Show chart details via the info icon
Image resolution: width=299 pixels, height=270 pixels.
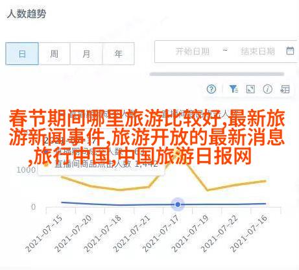click(268, 89)
